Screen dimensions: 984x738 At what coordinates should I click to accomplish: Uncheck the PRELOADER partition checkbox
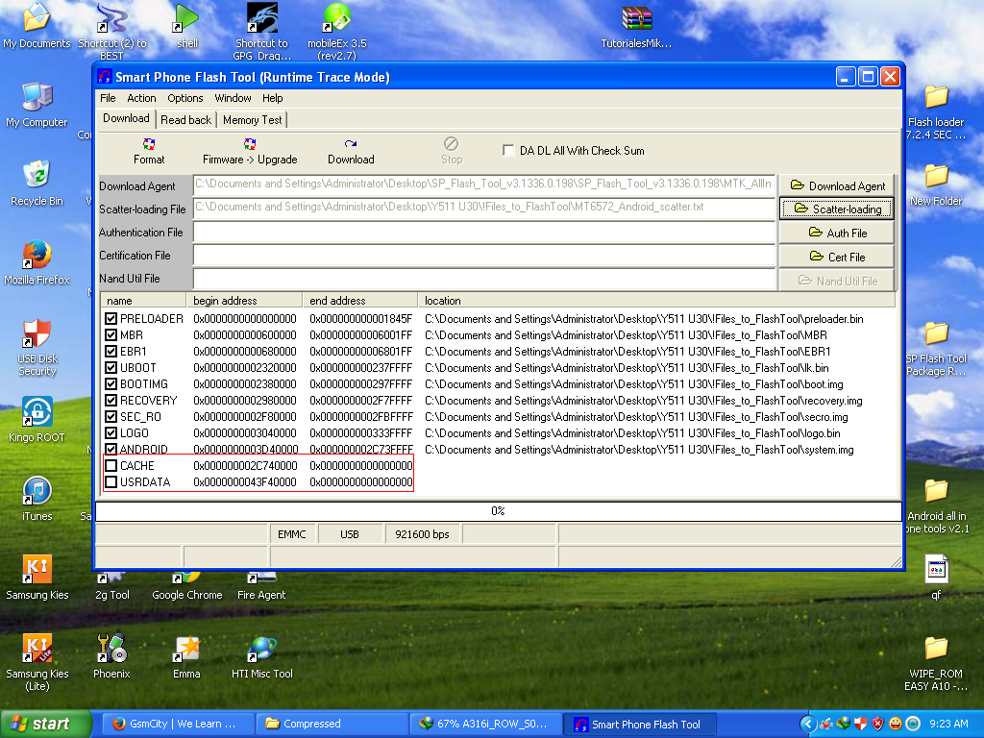111,319
